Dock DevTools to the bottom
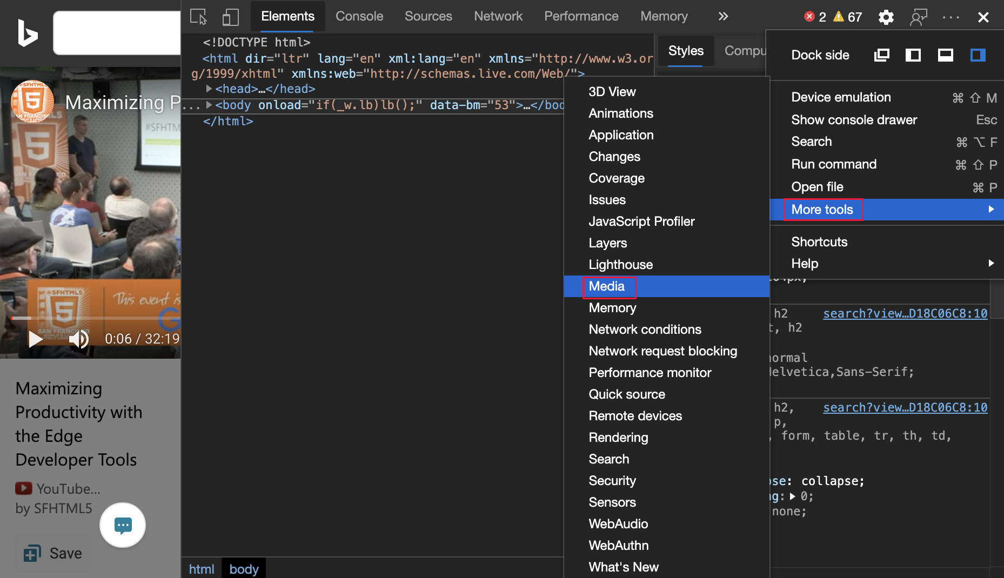 pos(945,55)
